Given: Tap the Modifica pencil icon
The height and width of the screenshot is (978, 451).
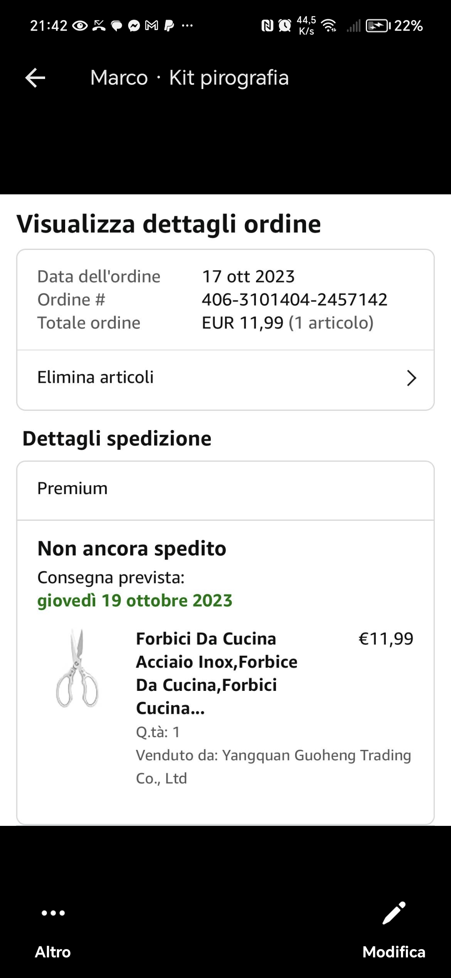Looking at the screenshot, I should point(394,913).
